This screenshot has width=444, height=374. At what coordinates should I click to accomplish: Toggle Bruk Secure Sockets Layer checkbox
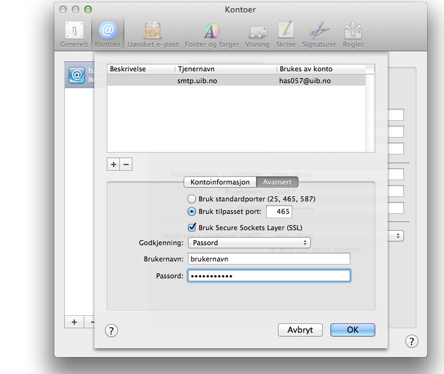192,228
